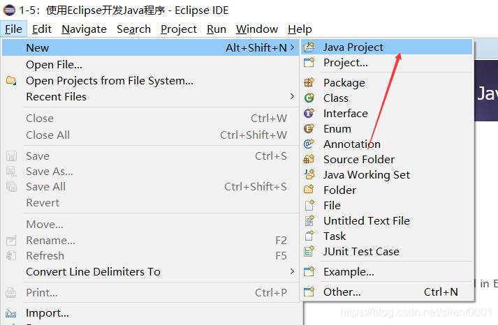The width and height of the screenshot is (498, 325).
Task: Choose Task in New submenu
Action: (386, 236)
